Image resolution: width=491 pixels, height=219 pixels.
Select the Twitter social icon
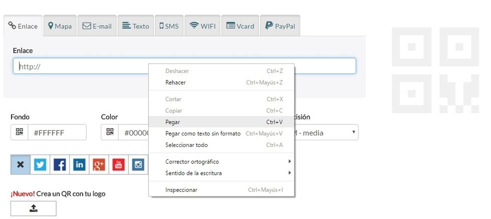(40, 165)
